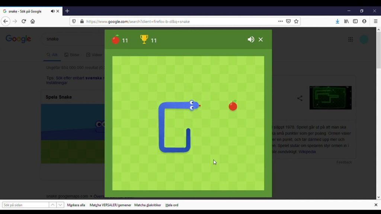The width and height of the screenshot is (381, 214).
Task: Mute the Snake game sound
Action: click(251, 39)
